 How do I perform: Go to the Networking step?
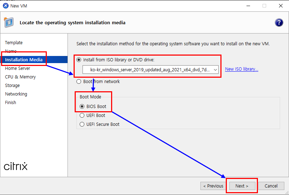pyautogui.click(x=16, y=94)
